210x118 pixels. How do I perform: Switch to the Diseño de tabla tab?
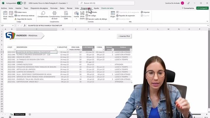coord(107,8)
